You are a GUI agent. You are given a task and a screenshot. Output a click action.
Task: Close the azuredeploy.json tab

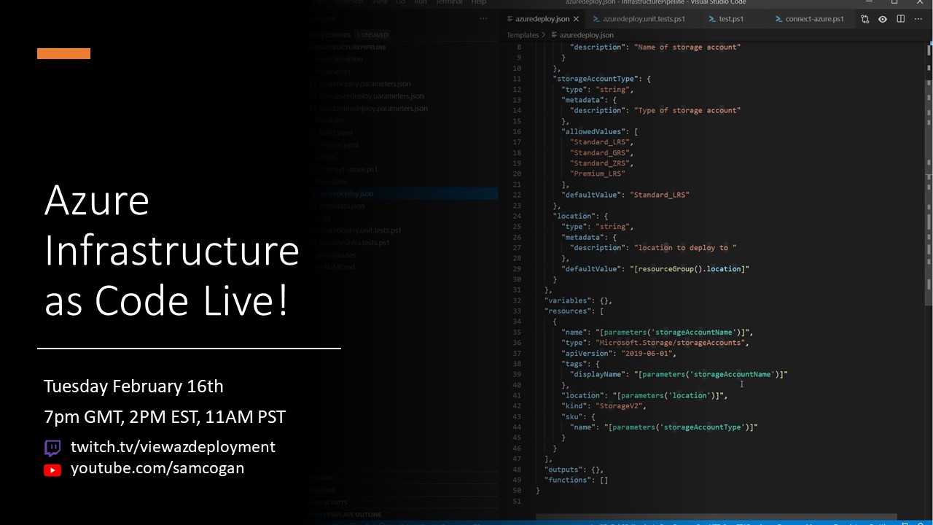click(x=576, y=19)
